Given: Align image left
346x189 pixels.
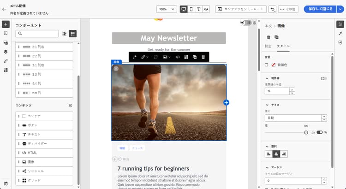Looking at the screenshot, I should pyautogui.click(x=268, y=154).
